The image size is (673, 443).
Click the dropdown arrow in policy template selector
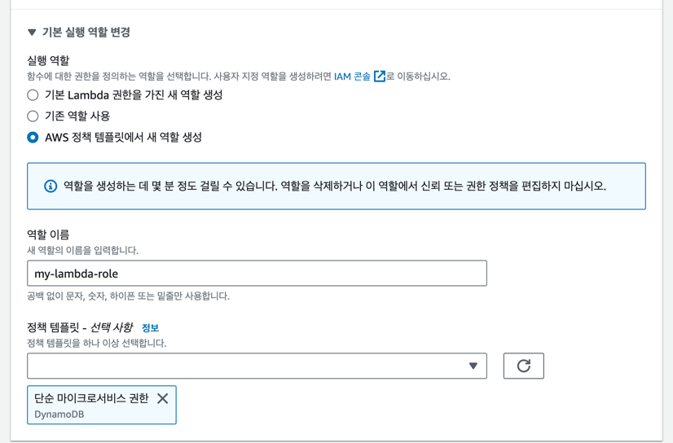pyautogui.click(x=473, y=366)
